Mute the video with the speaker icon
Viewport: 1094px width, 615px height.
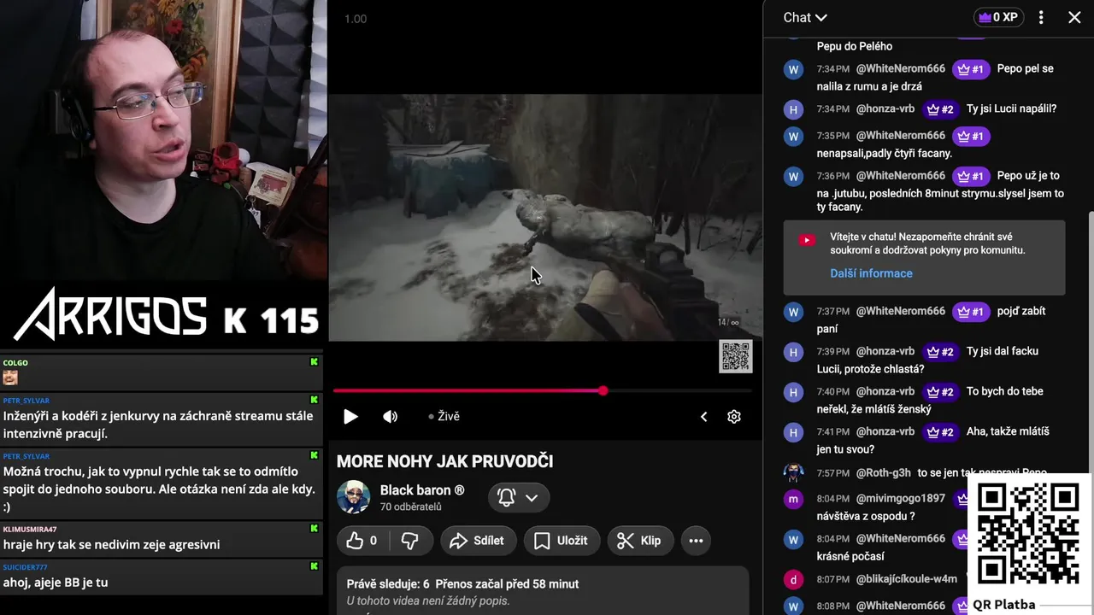pyautogui.click(x=391, y=417)
